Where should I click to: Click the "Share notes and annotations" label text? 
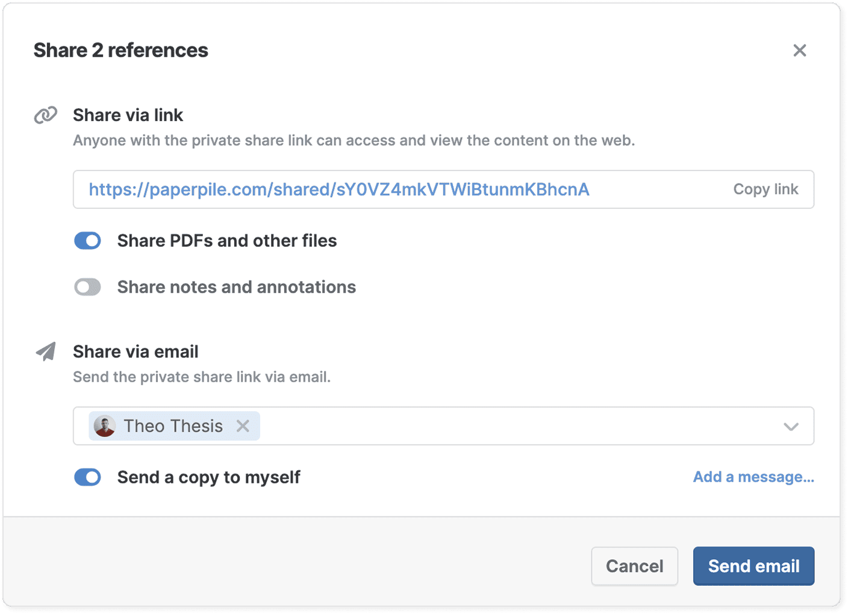237,287
